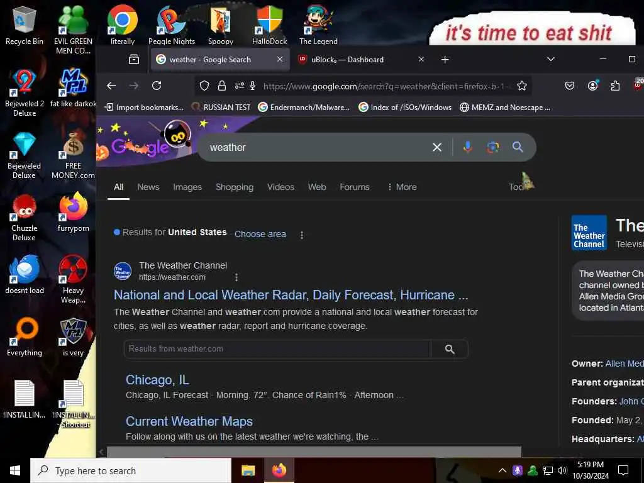Open the Thunderbird shortcut labeled doesnt load
644x483 pixels.
click(x=25, y=274)
